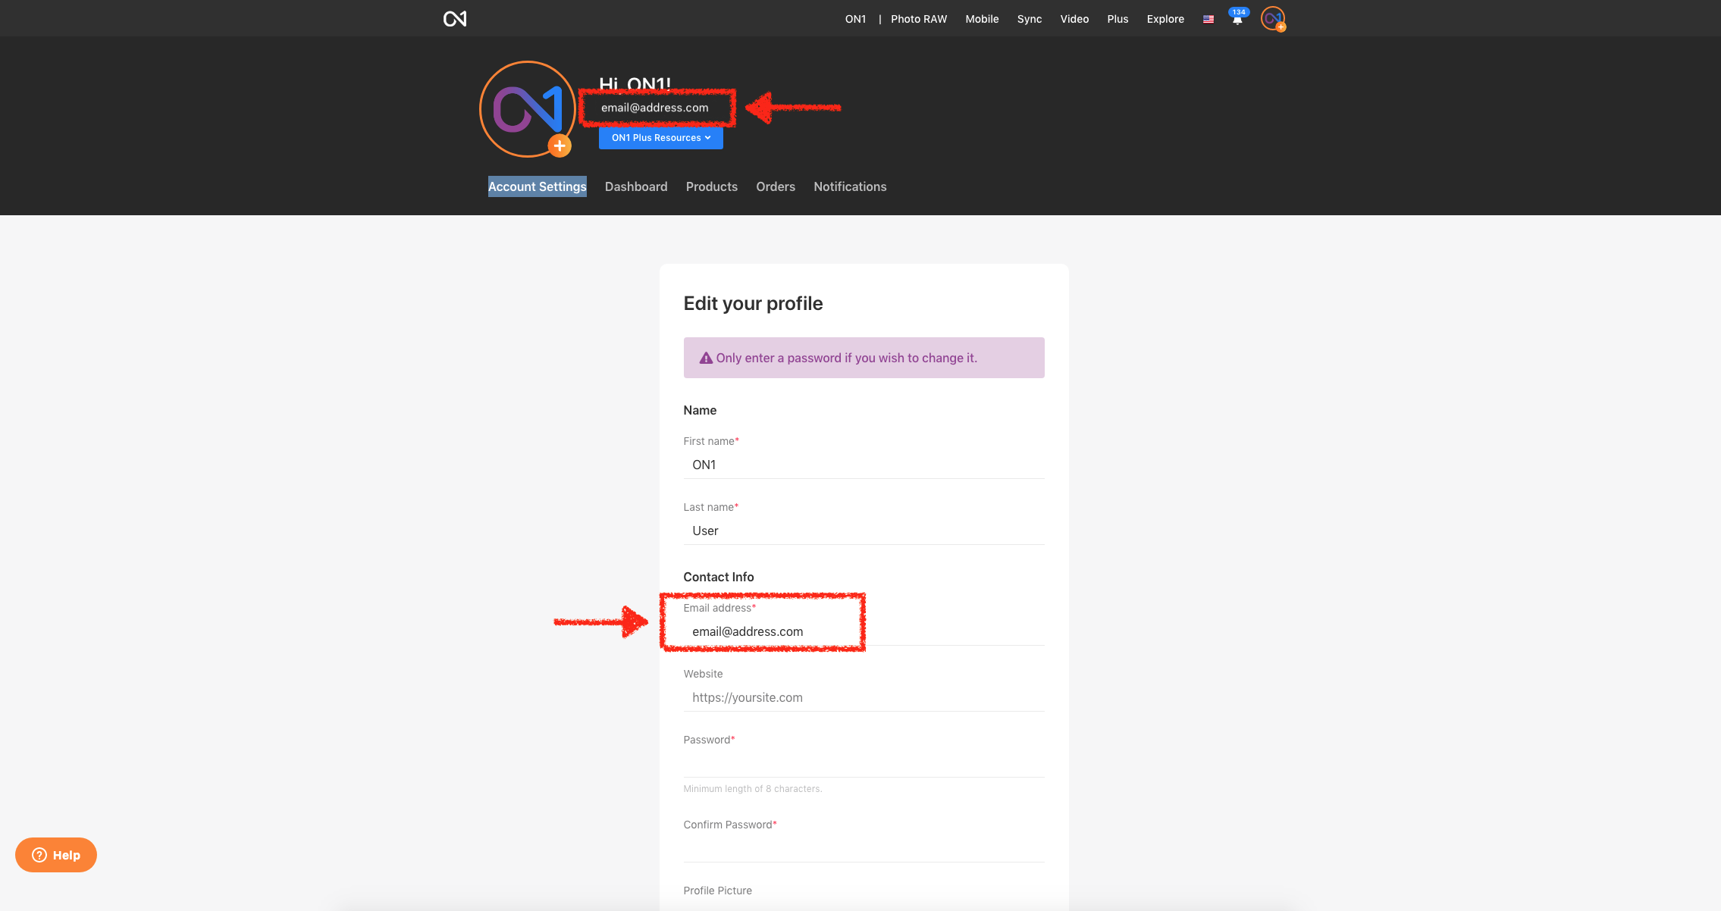Click the Plus link in navigation
Image resolution: width=1721 pixels, height=911 pixels.
(1118, 19)
